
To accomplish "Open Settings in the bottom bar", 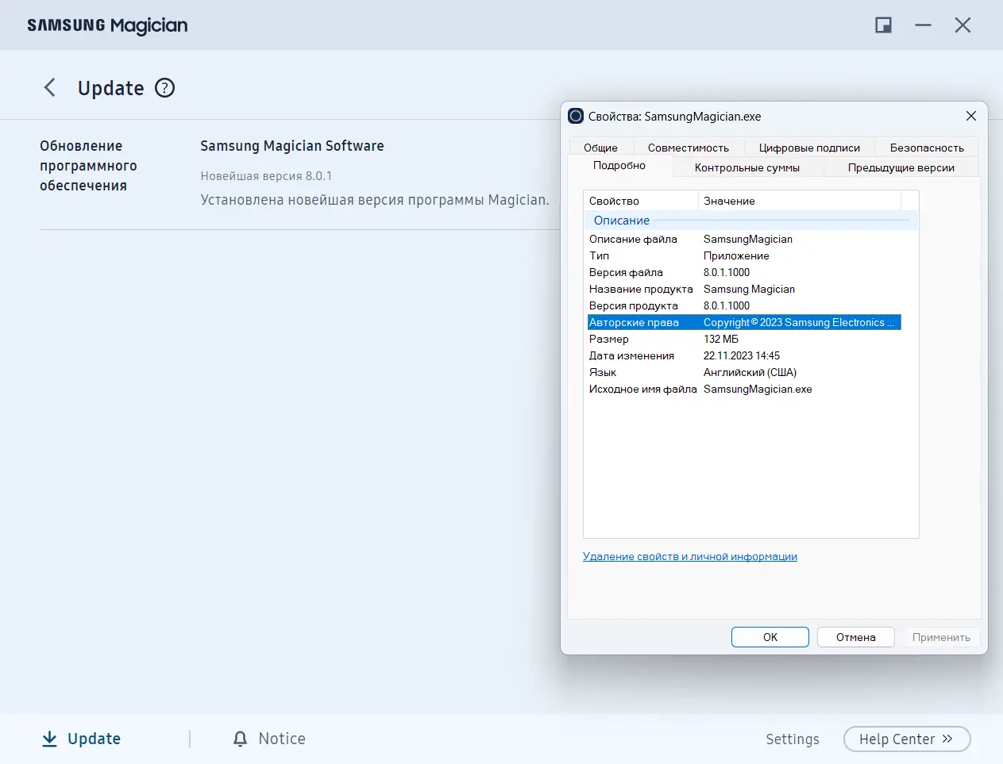I will [x=793, y=739].
